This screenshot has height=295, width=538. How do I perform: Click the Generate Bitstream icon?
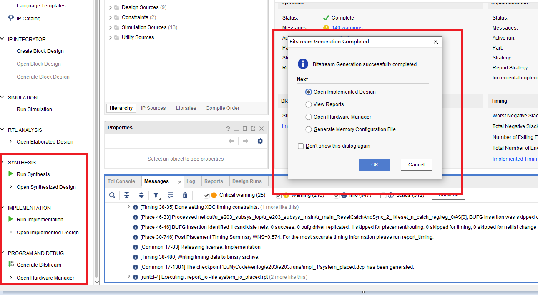[x=11, y=265]
